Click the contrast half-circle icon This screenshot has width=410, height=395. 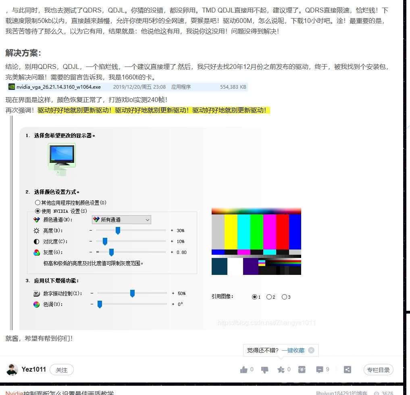point(37,241)
